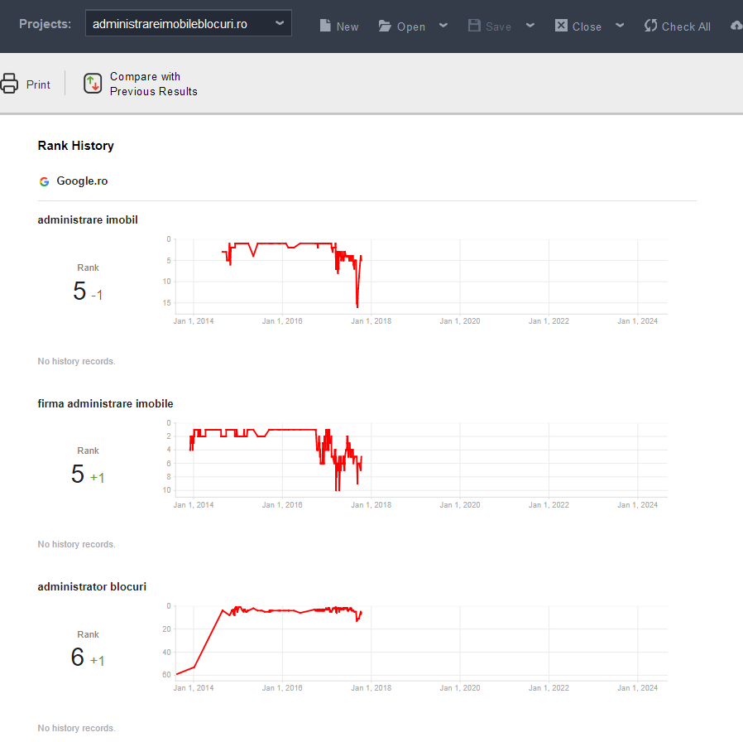The height and width of the screenshot is (742, 743).
Task: Click the rank value 5 for firma administrare imobile
Action: (77, 475)
